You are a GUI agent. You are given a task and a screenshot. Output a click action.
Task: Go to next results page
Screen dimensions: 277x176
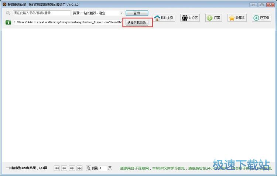coord(72,168)
